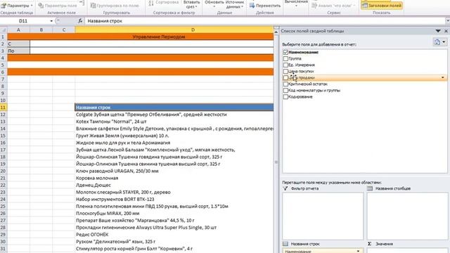Check the Цена продажи field checkbox
The height and width of the screenshot is (253, 450).
pos(285,77)
